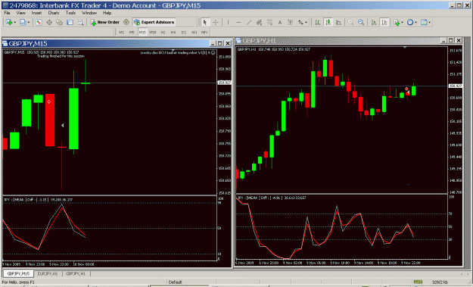Click 'Trading finished for this session' text
This screenshot has height=287, width=473.
[x=61, y=56]
